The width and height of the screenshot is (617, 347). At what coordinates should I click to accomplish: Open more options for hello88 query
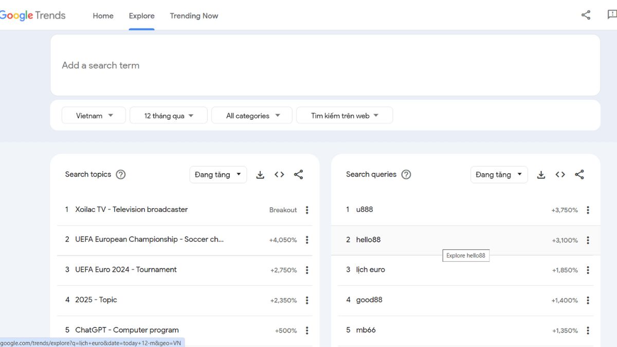(588, 240)
